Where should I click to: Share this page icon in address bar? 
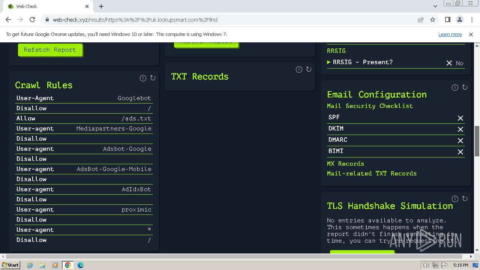pos(421,19)
